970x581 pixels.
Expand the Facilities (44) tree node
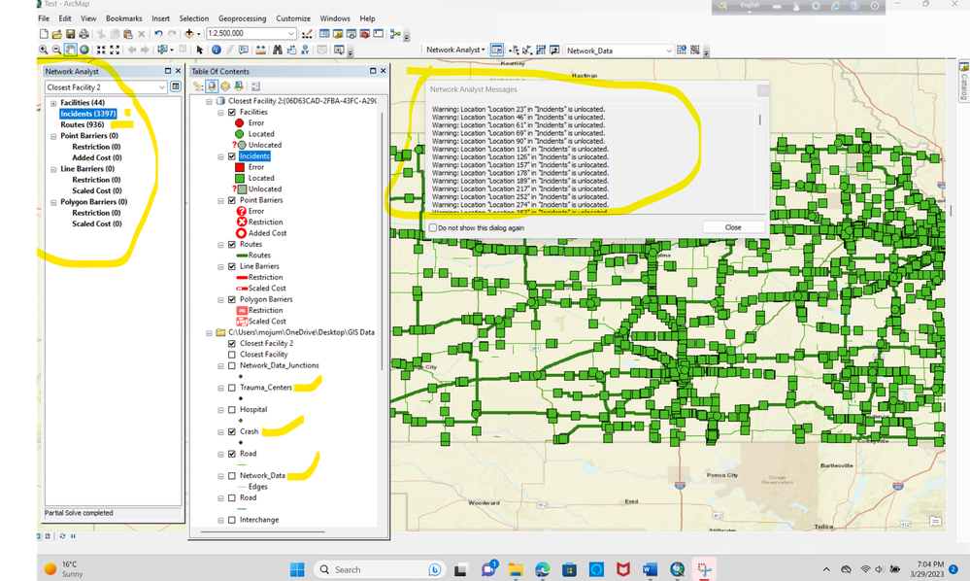(52, 103)
